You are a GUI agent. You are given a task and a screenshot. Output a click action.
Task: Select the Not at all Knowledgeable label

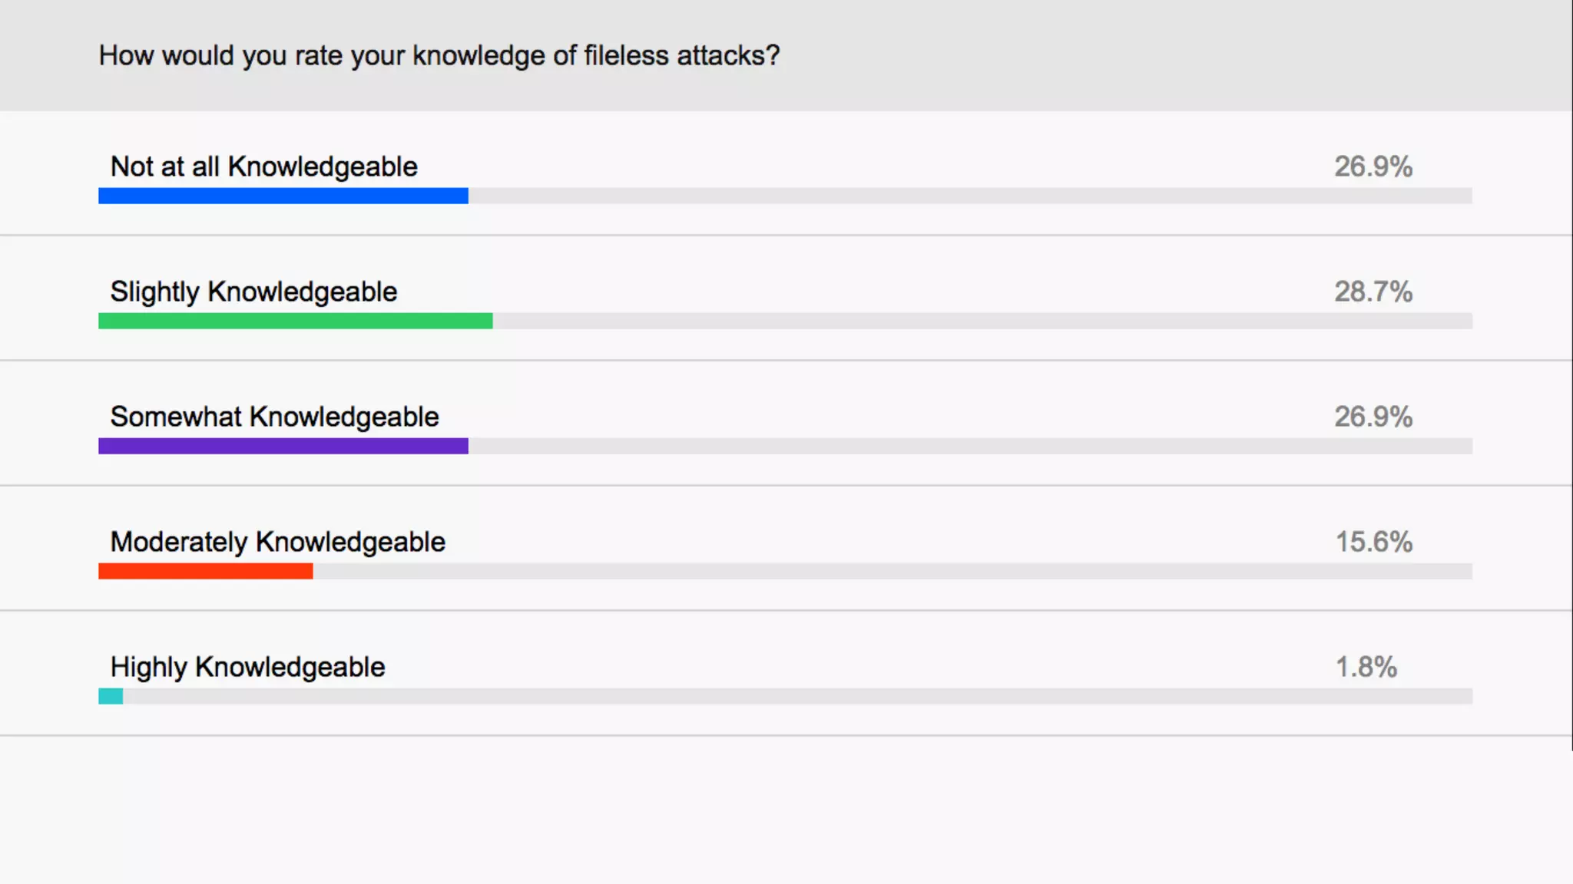[x=263, y=167]
